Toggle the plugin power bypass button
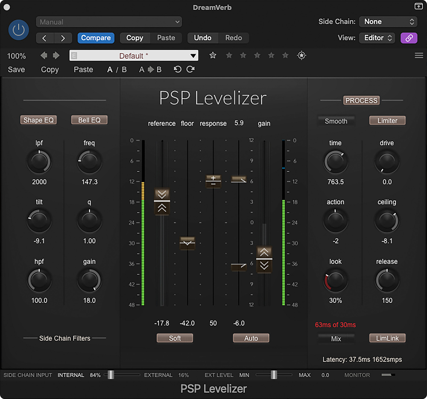 [18, 29]
